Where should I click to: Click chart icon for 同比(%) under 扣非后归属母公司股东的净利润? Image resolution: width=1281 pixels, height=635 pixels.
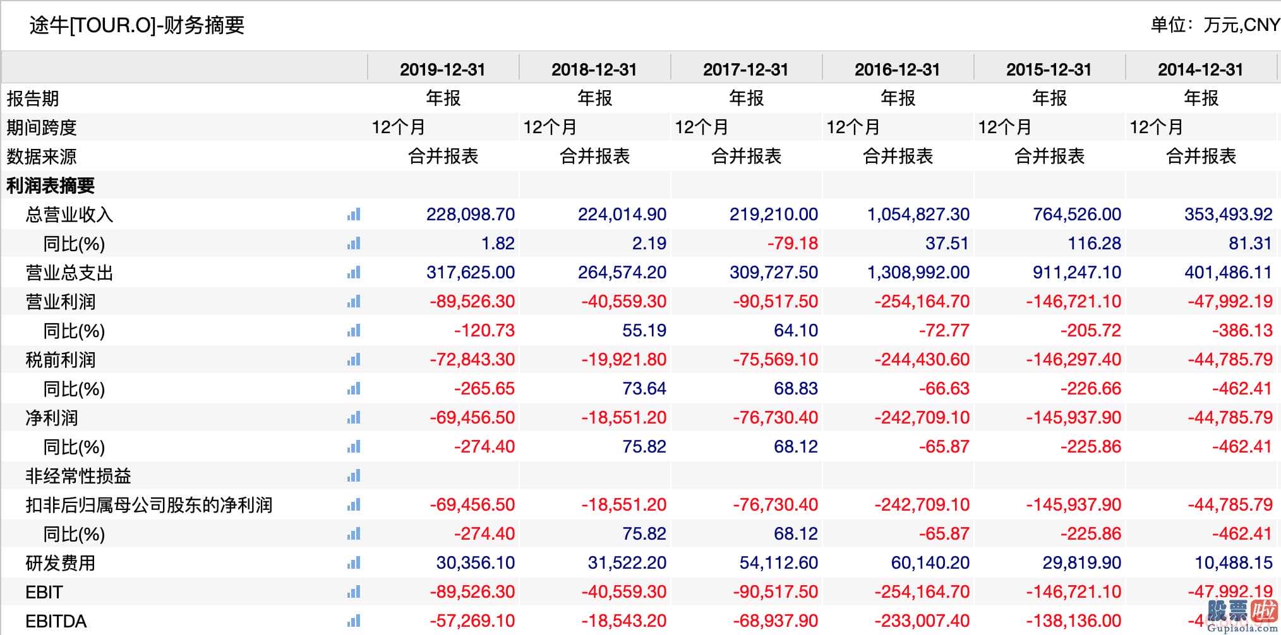coord(354,534)
